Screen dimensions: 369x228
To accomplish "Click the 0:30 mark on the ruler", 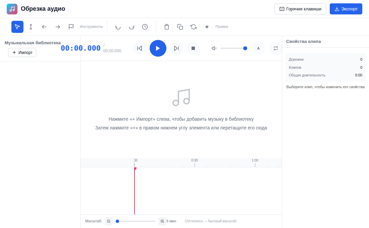I will click(194, 160).
